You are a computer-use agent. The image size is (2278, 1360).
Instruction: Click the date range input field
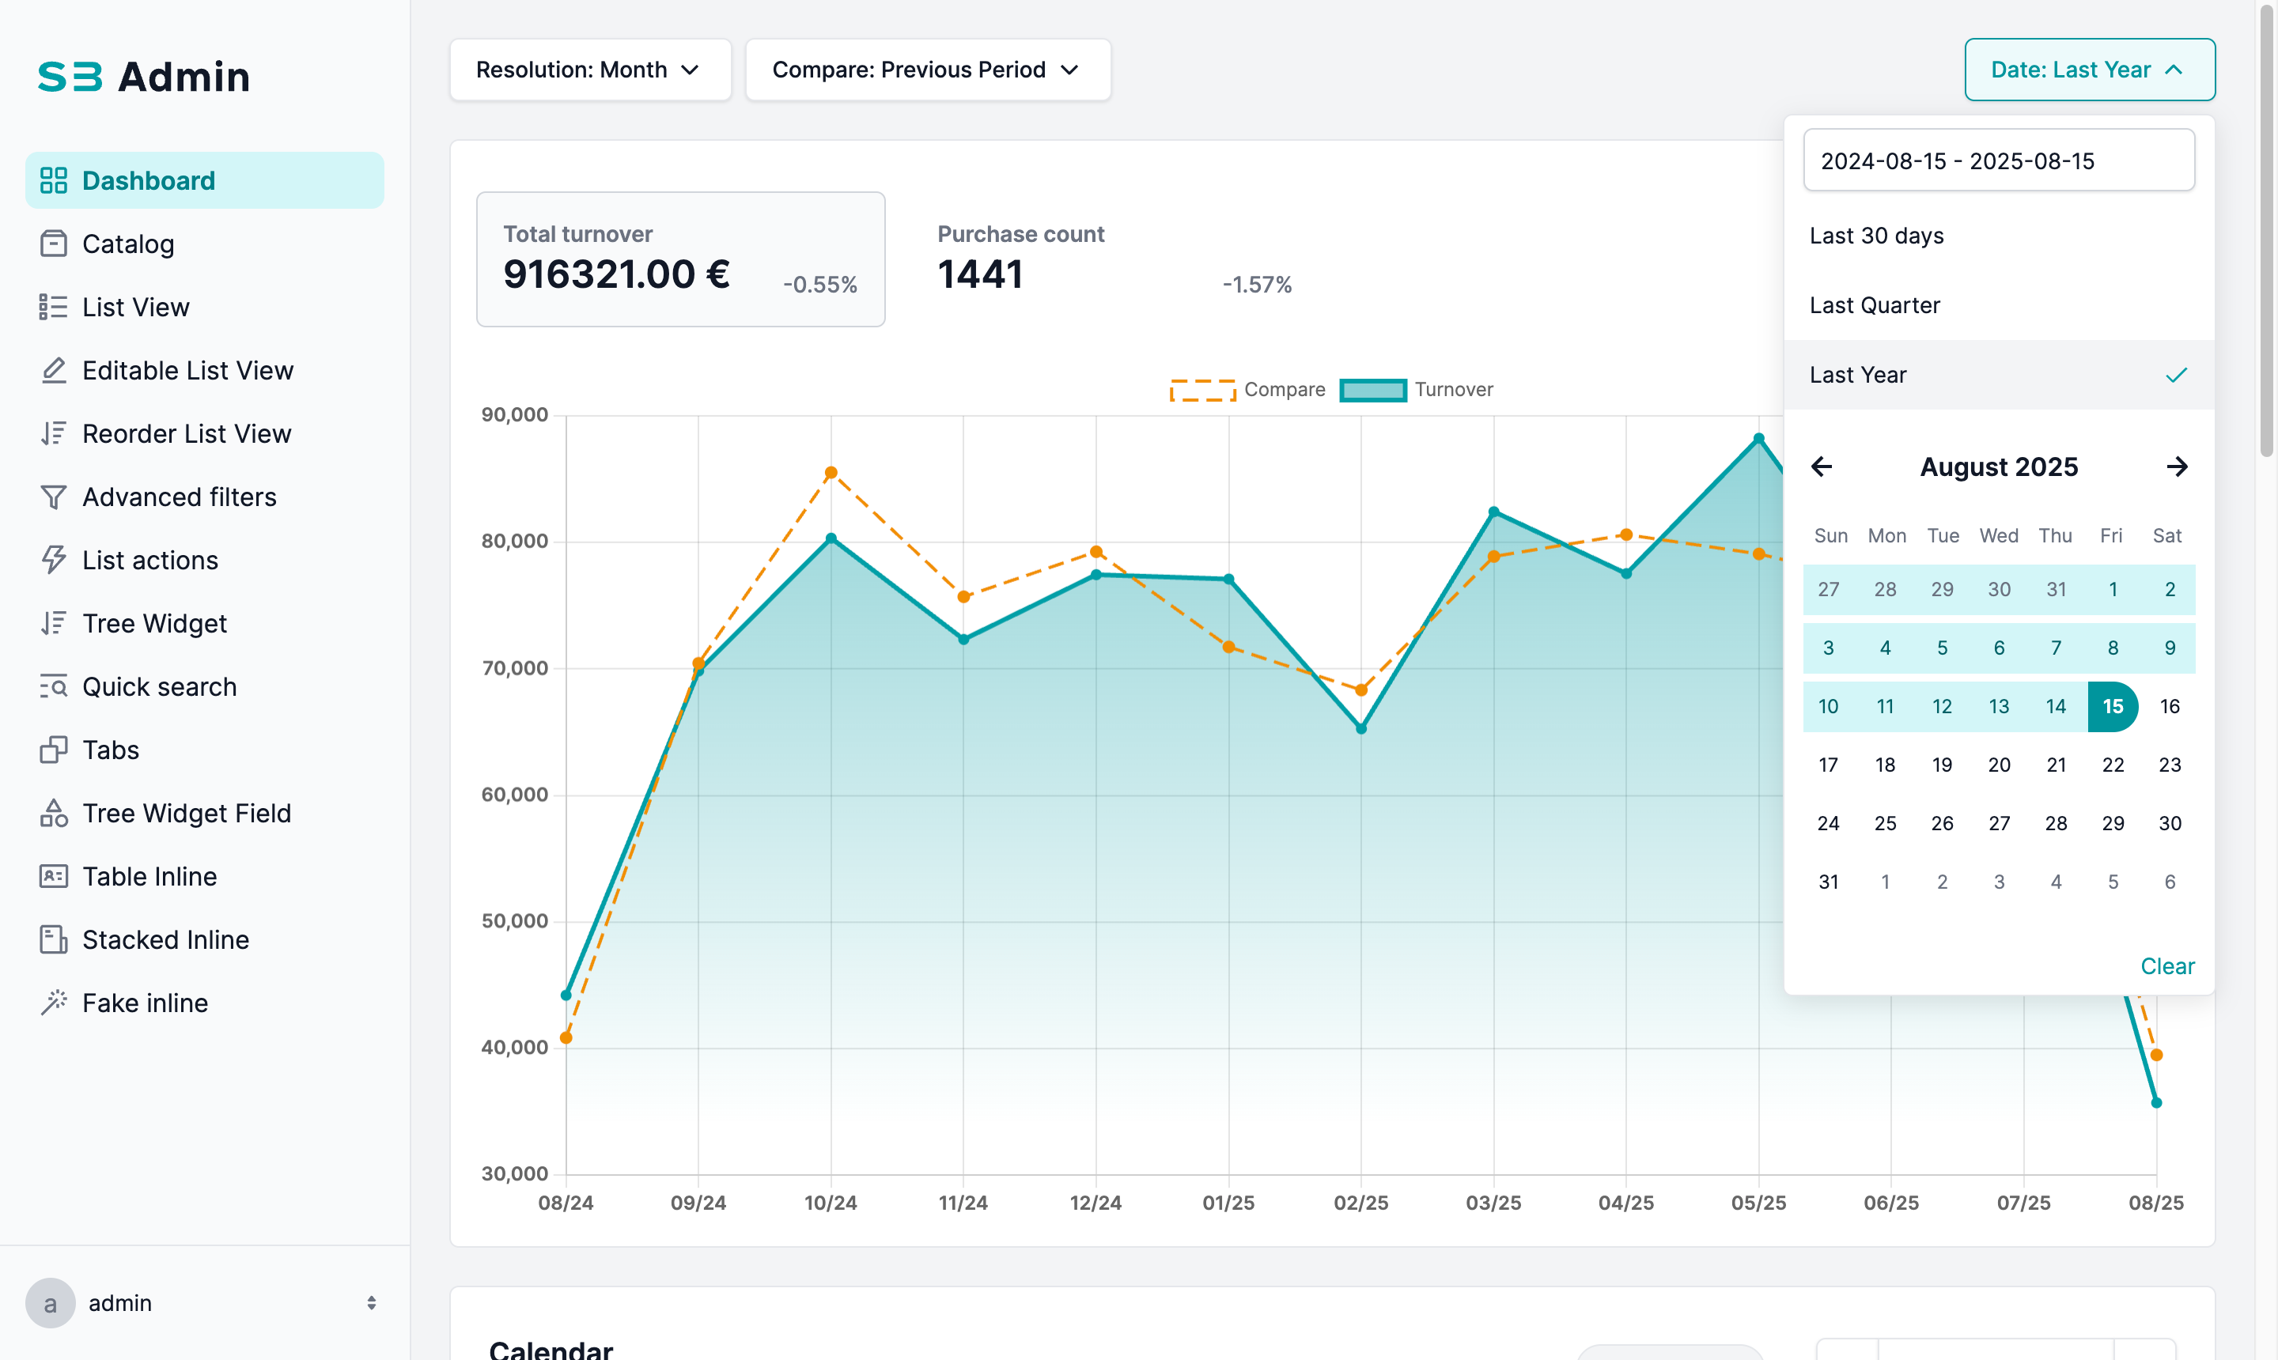pyautogui.click(x=1997, y=161)
